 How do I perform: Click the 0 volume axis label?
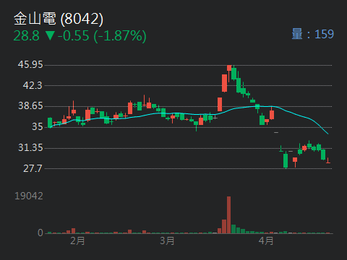click(x=40, y=233)
